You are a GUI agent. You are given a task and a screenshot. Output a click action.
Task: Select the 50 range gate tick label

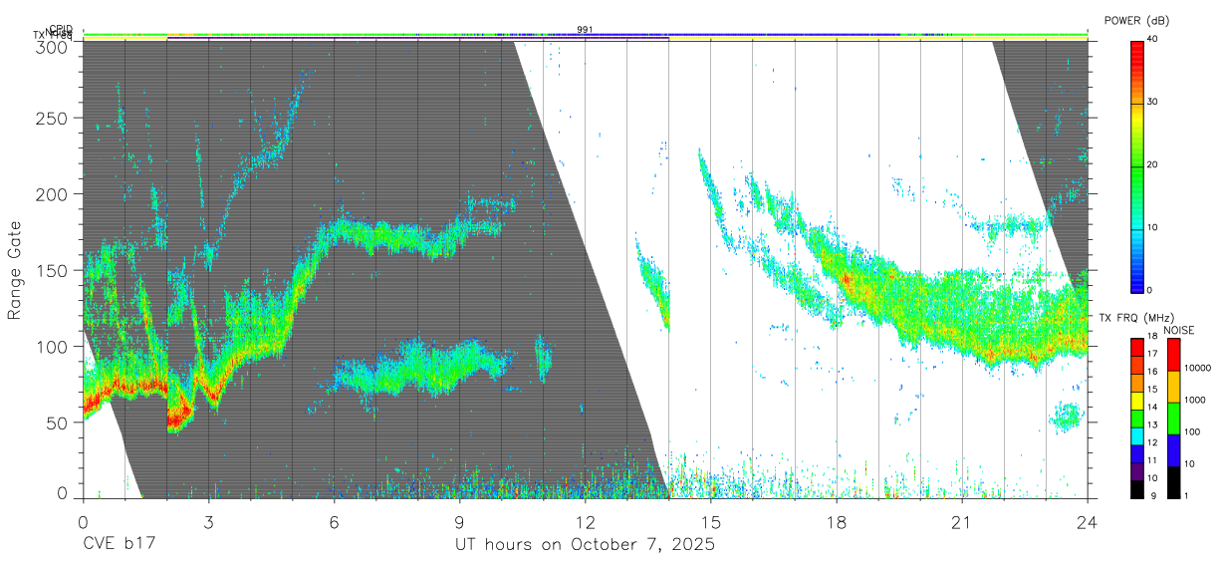point(56,422)
